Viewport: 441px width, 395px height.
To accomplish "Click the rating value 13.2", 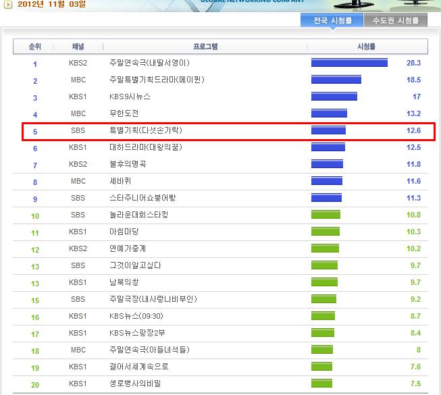I will click(x=413, y=113).
